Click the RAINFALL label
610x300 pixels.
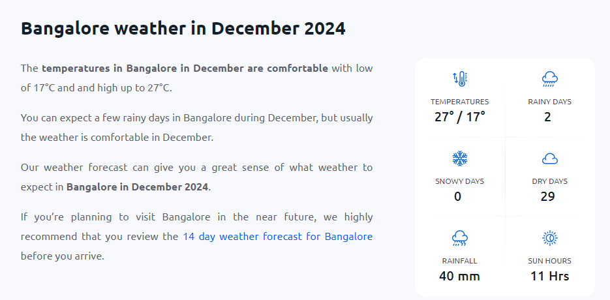(x=460, y=261)
